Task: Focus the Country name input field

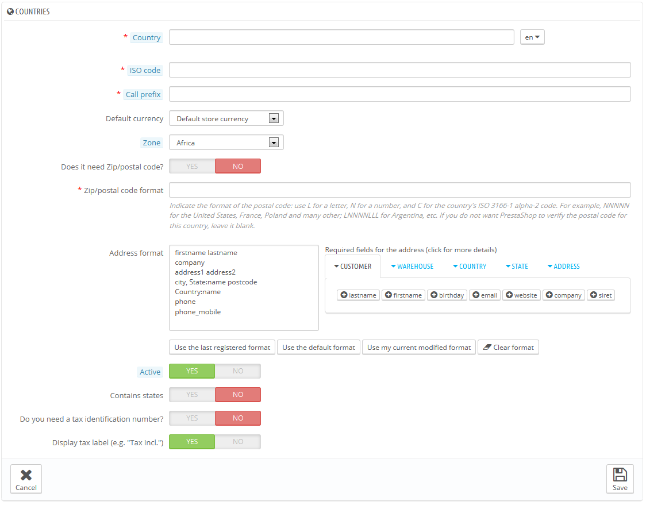Action: (341, 37)
